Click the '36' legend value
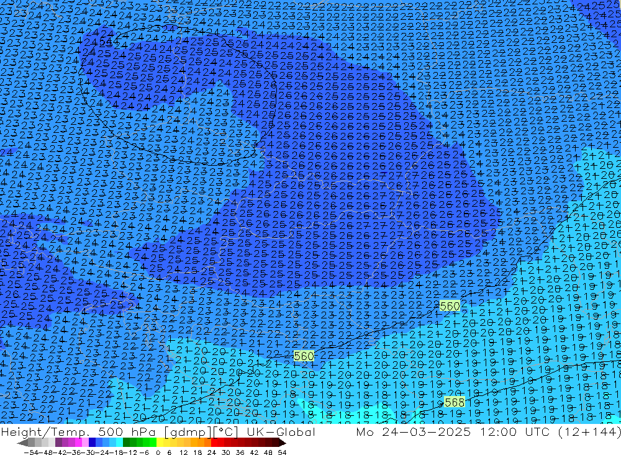Viewport: 621px width, 455px height. [240, 453]
